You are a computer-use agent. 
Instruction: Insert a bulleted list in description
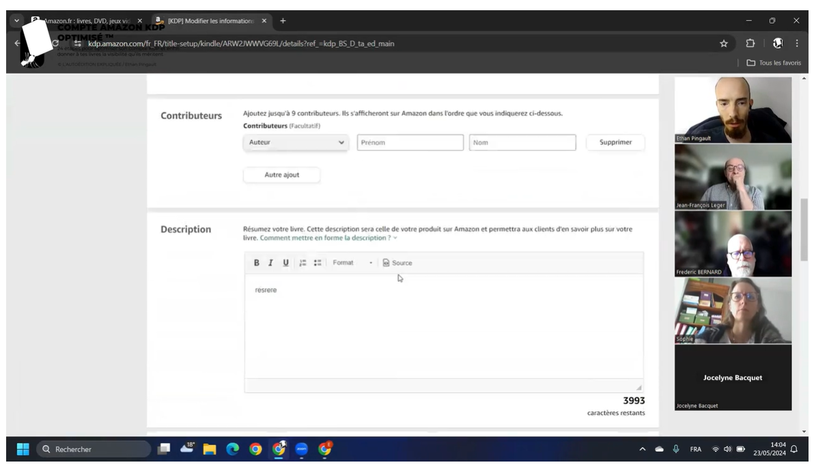[x=318, y=263]
